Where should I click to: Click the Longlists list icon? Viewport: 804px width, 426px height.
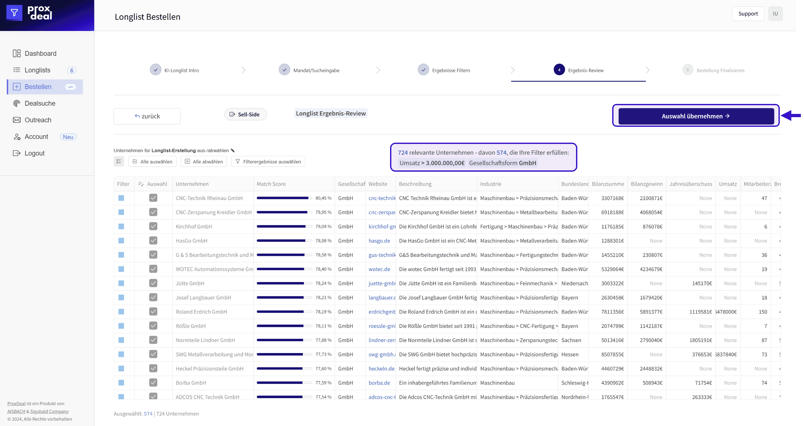pyautogui.click(x=17, y=70)
